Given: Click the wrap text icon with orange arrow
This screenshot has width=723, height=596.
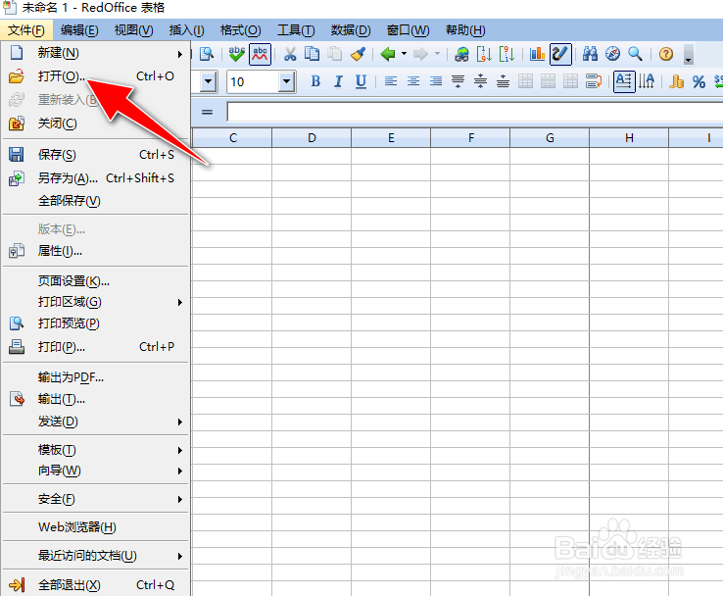Looking at the screenshot, I should pos(594,81).
